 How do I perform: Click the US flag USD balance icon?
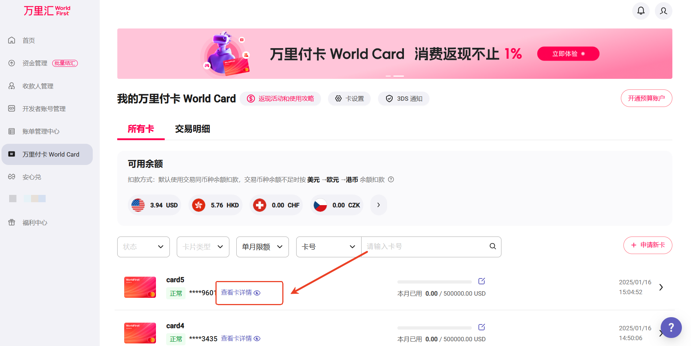coord(138,205)
